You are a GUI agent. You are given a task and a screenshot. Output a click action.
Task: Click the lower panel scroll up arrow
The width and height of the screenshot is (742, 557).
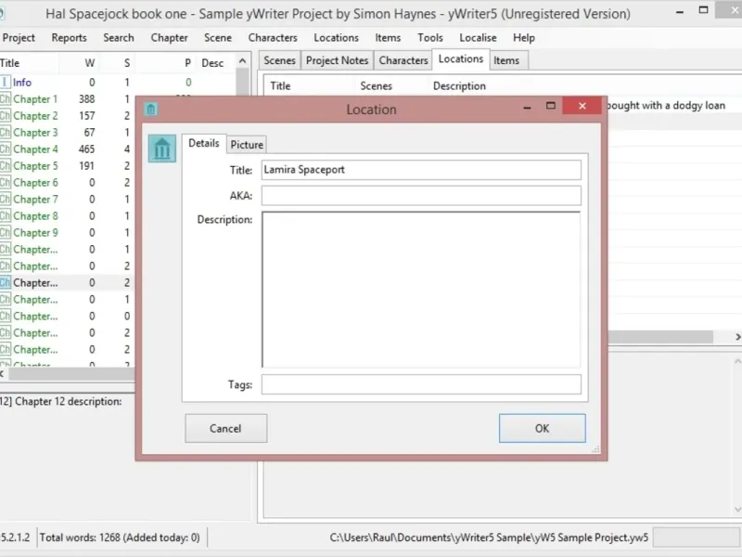(737, 361)
